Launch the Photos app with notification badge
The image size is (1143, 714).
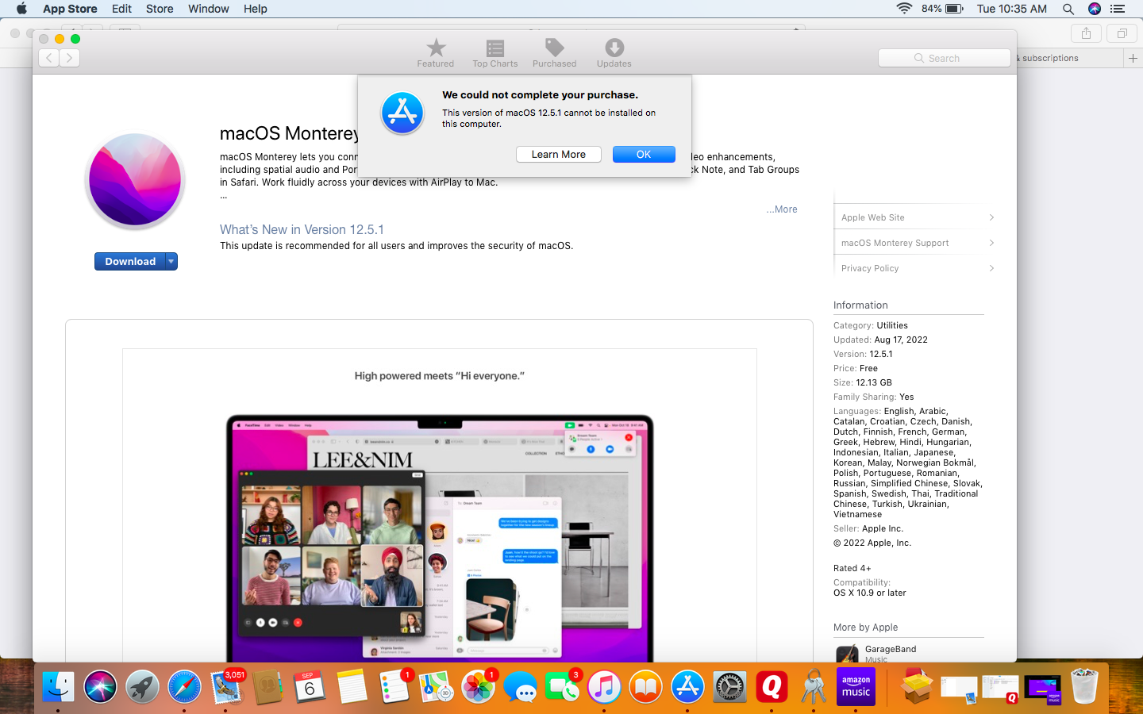coord(478,687)
